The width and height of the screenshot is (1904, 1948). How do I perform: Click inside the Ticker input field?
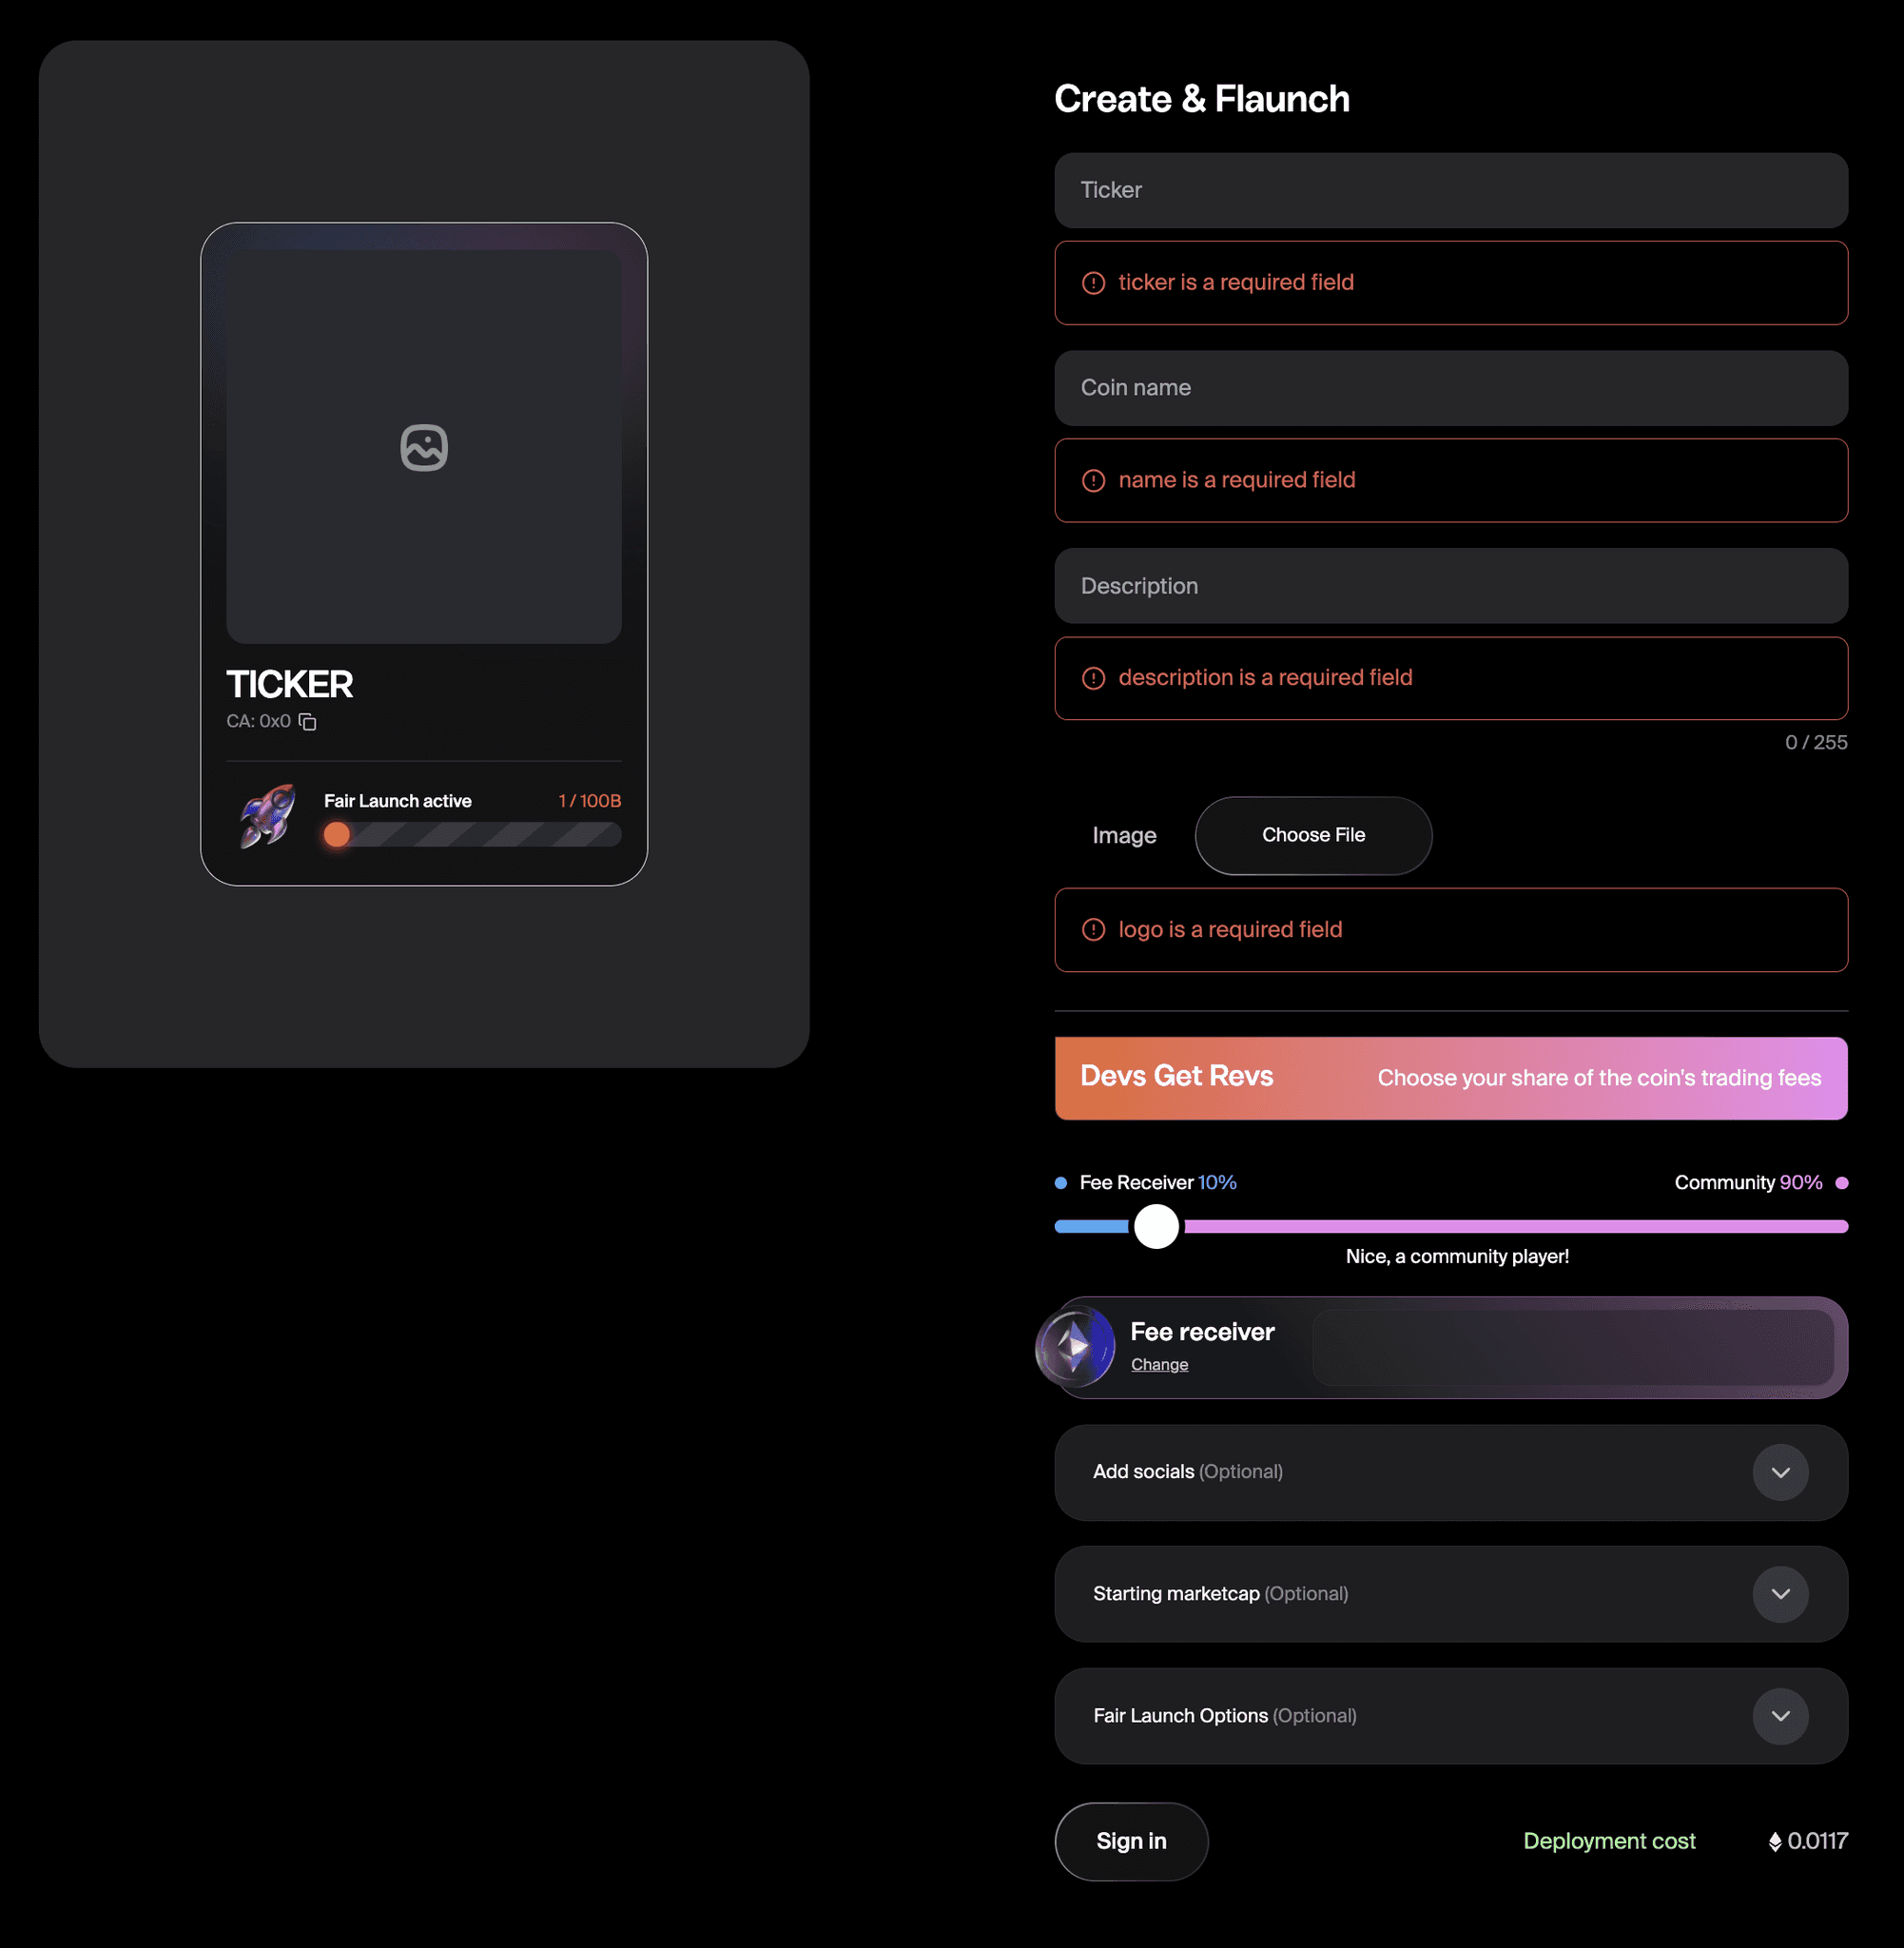click(x=1450, y=190)
